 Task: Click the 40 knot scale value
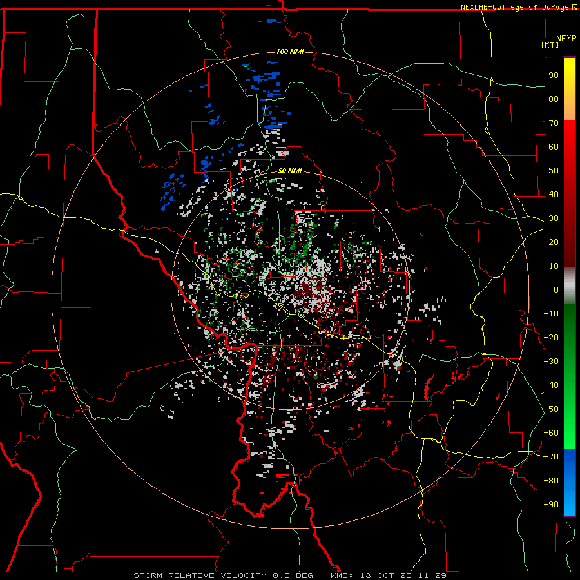coord(554,195)
